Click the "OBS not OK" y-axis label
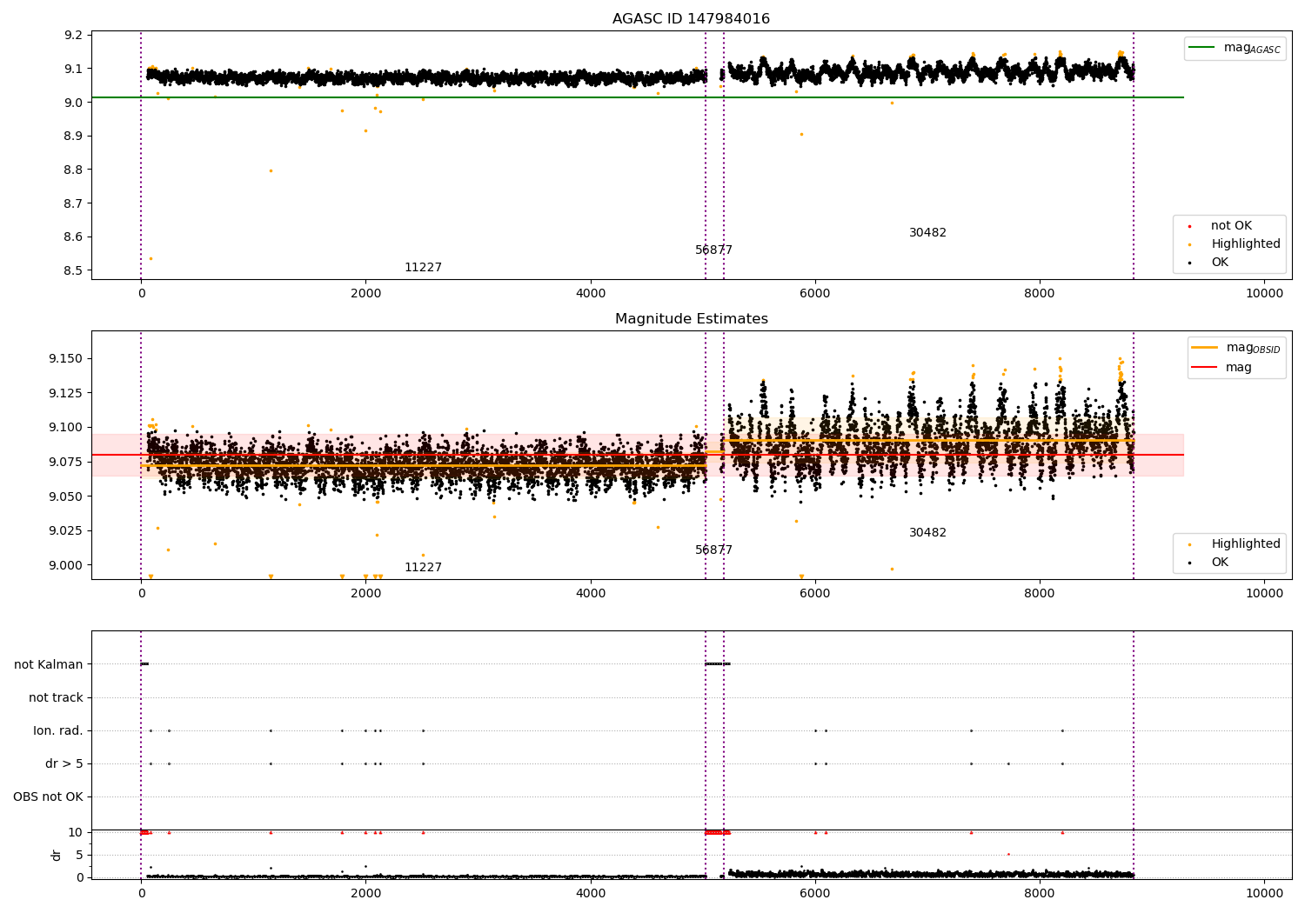 [48, 797]
